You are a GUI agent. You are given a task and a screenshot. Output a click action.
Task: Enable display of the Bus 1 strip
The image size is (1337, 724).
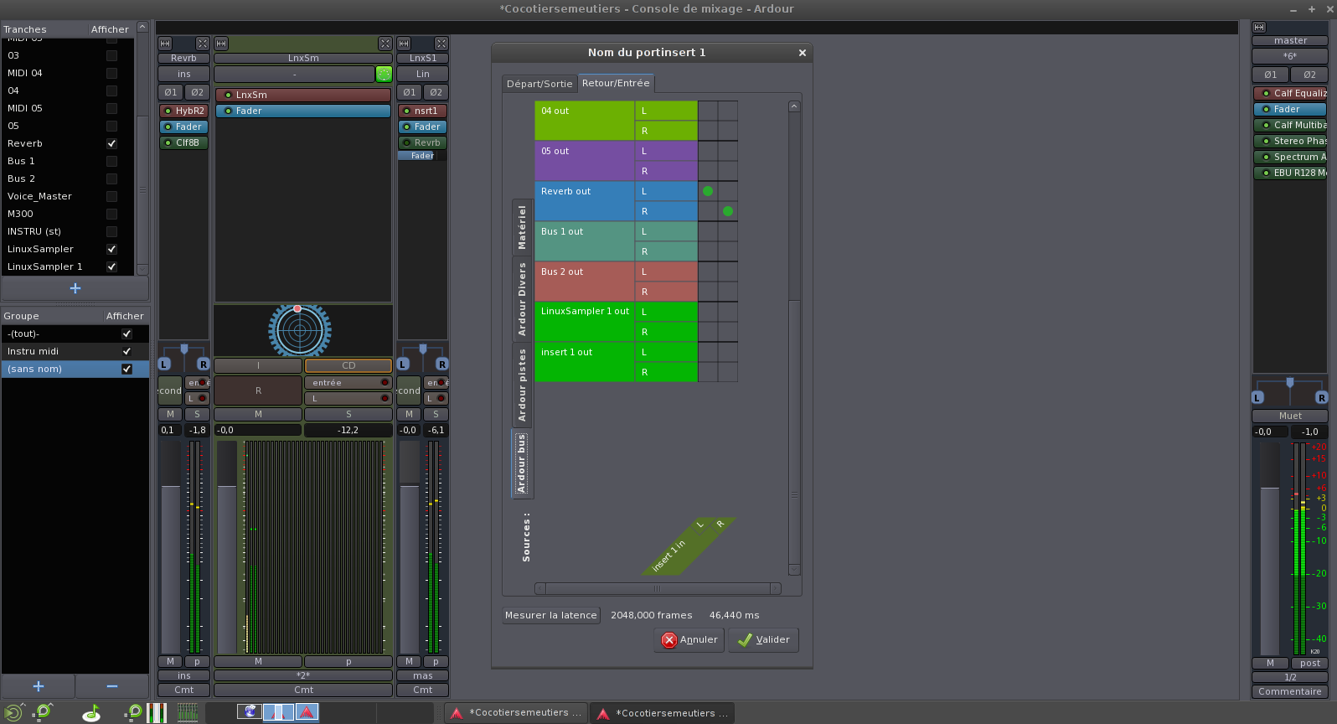[111, 161]
